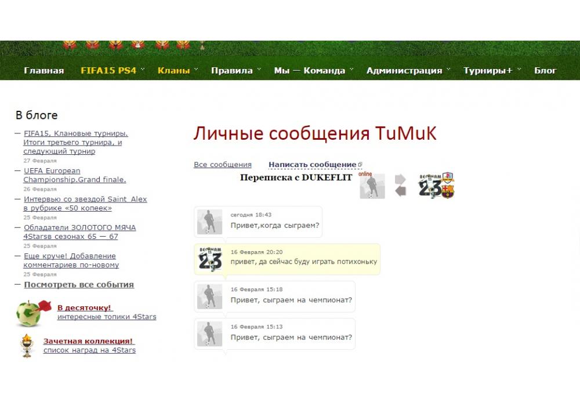Click the grey exchange arrows icon

(401, 185)
